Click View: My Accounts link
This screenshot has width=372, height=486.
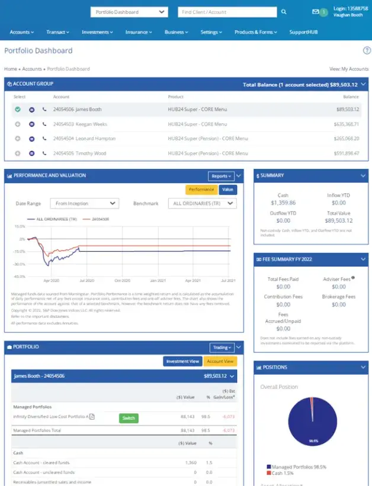click(x=349, y=69)
